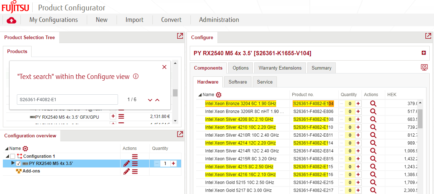Go to next search match arrow
This screenshot has height=194, width=434.
(x=150, y=100)
